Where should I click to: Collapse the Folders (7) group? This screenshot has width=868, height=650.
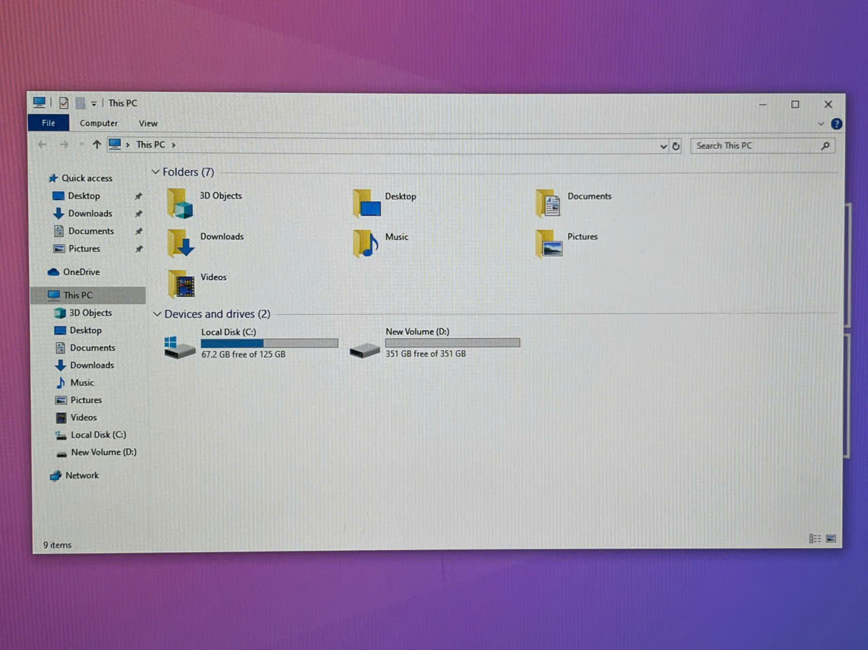(156, 172)
